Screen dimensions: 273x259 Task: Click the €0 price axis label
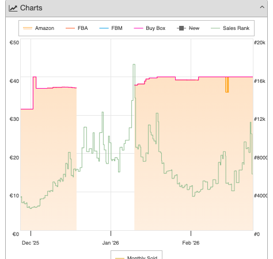16,234
